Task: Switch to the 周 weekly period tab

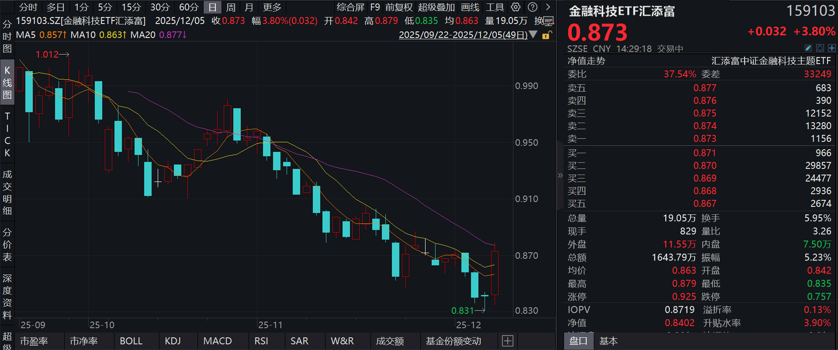Action: 231,7
